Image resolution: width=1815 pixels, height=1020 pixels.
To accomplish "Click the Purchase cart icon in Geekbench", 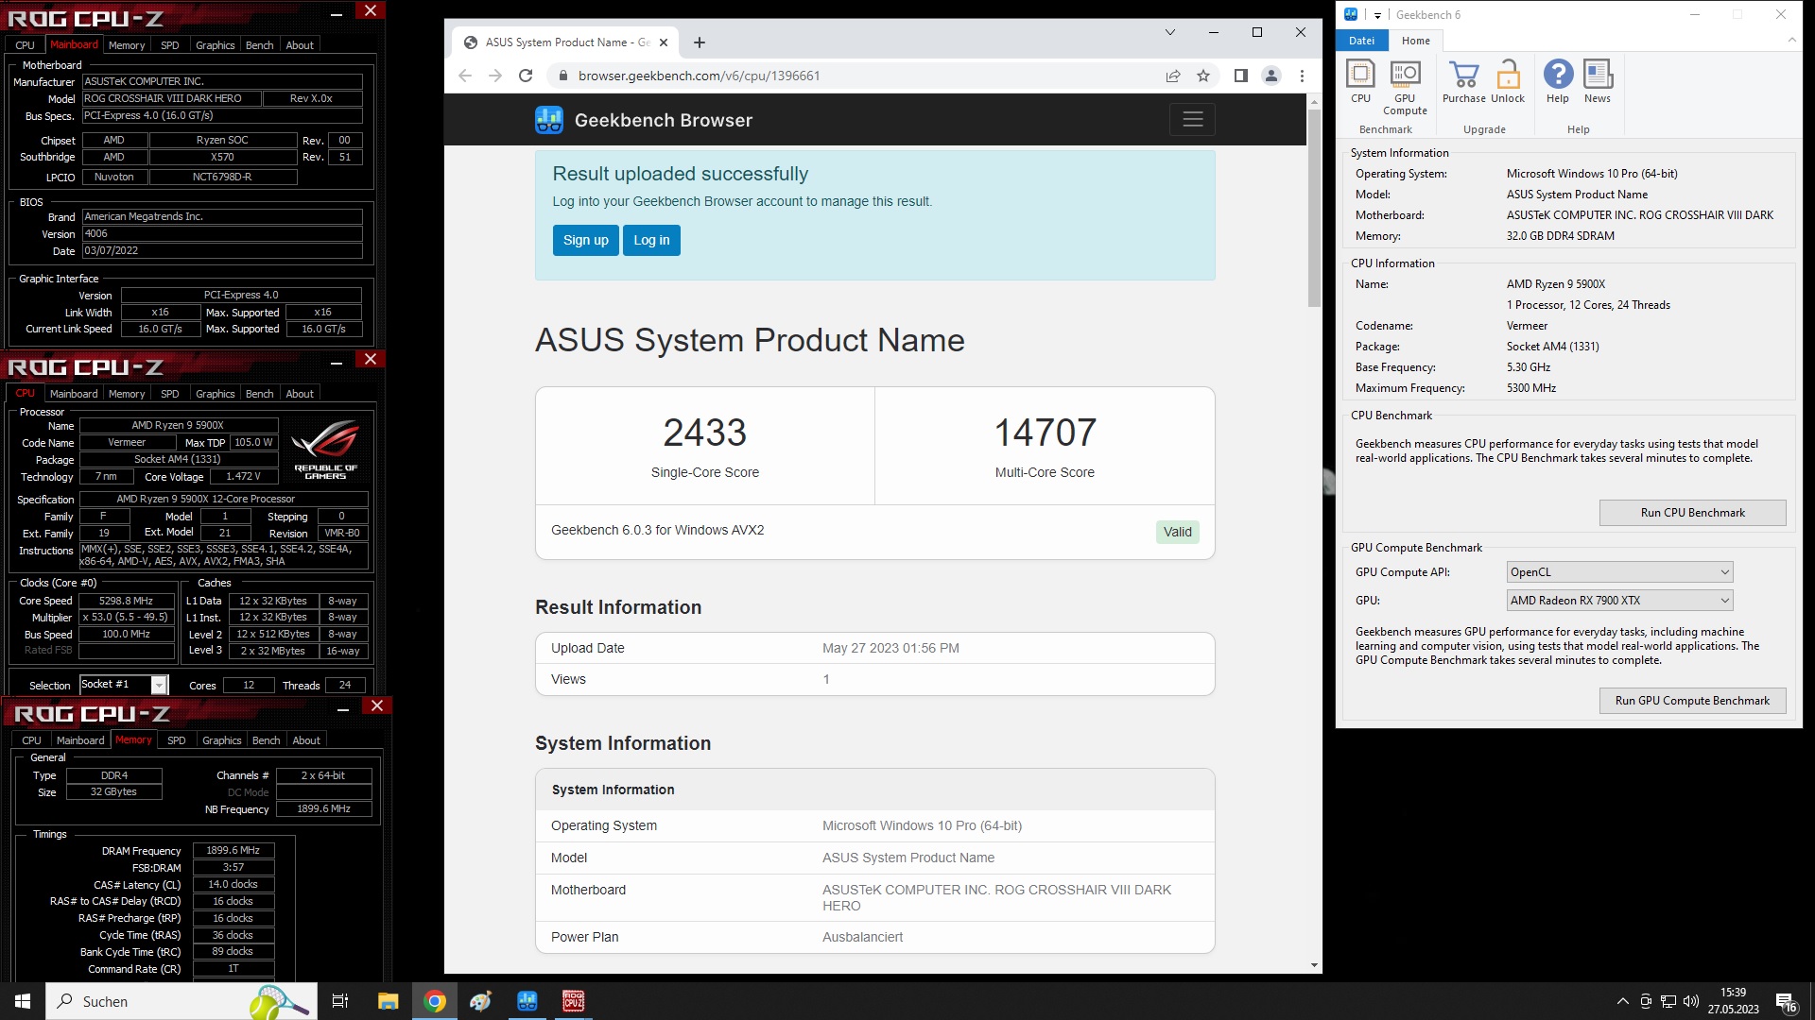I will tap(1463, 81).
